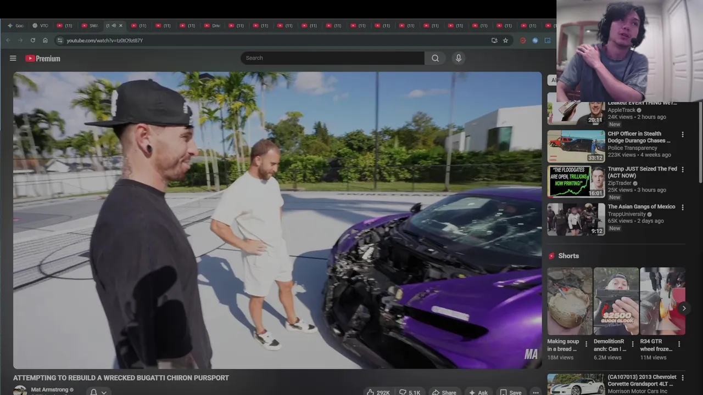Open DemolitionRanch Gucci Glock Short

coord(616,301)
